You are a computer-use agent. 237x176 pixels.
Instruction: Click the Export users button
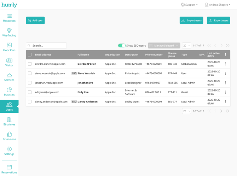[x=218, y=20]
